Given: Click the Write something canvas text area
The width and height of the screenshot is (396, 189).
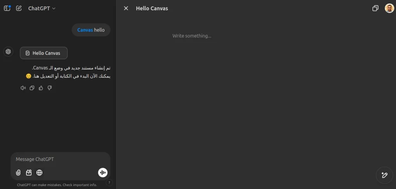Looking at the screenshot, I should point(192,36).
